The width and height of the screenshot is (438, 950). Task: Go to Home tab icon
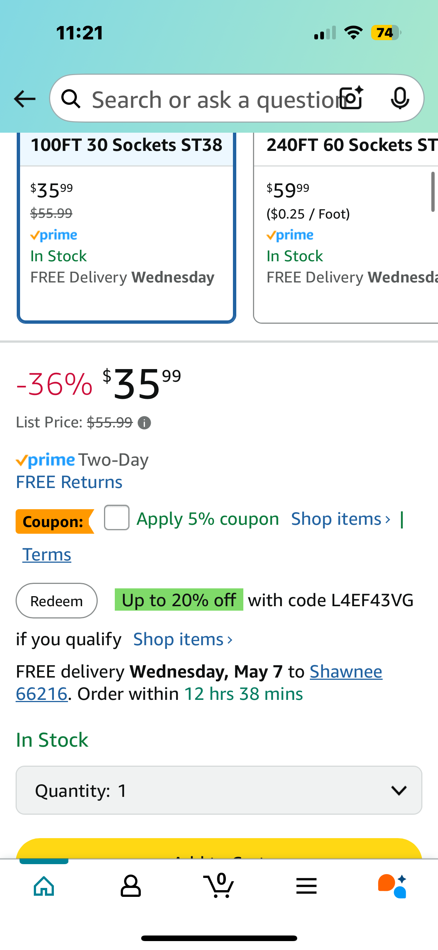[44, 886]
